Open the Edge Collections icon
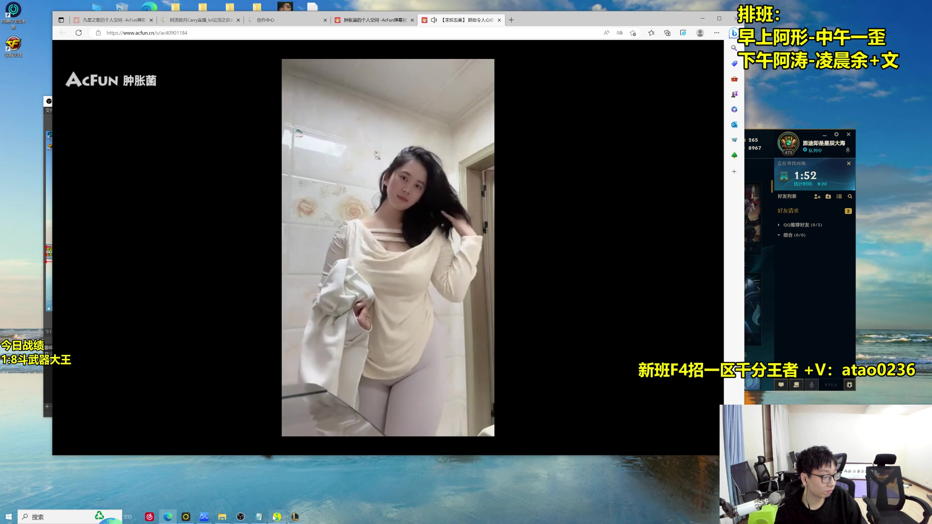 click(667, 33)
